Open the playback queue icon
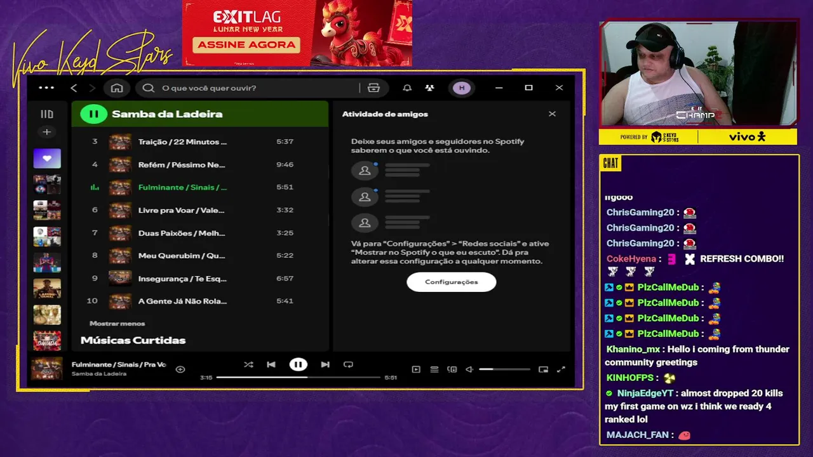The height and width of the screenshot is (457, 813). pyautogui.click(x=434, y=369)
